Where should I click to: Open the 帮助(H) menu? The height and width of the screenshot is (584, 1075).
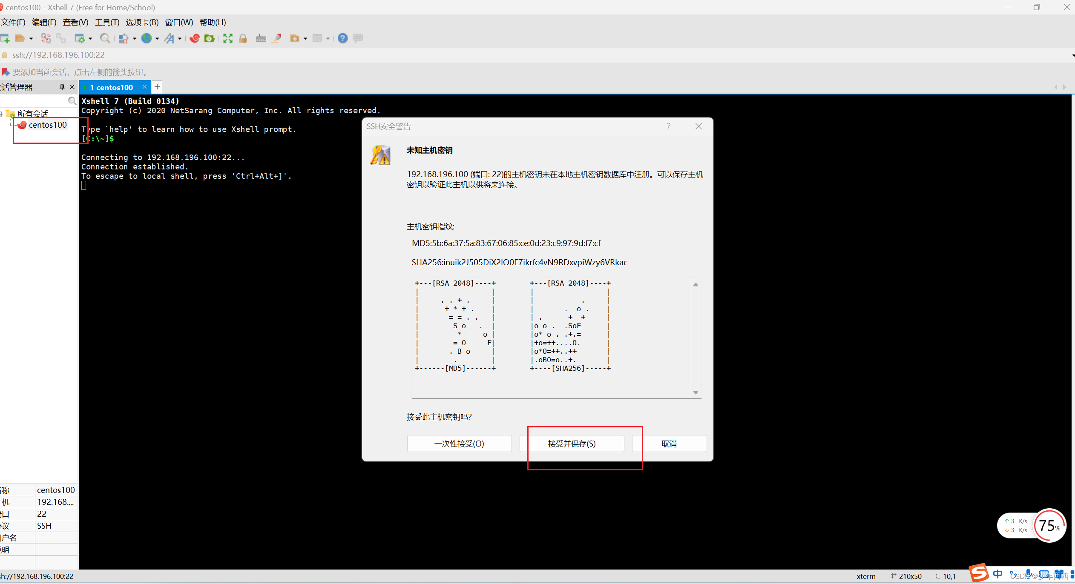pyautogui.click(x=213, y=22)
